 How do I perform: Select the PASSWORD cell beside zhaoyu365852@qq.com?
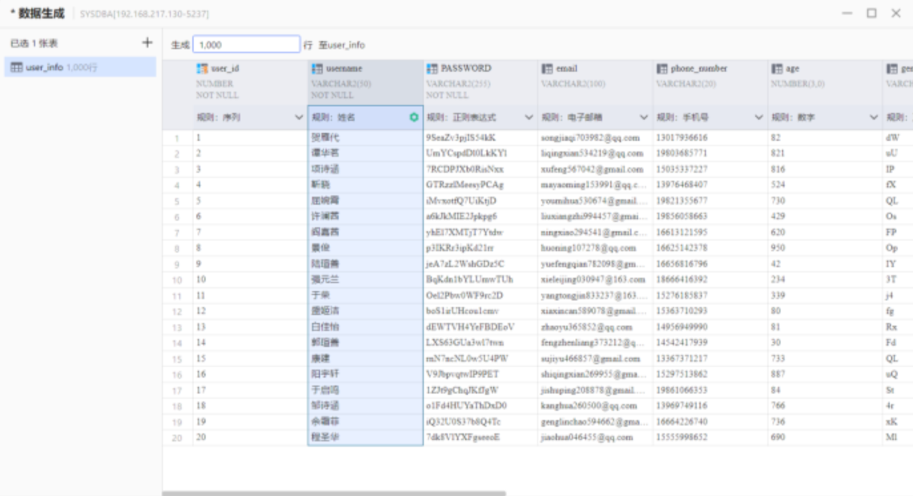pyautogui.click(x=480, y=327)
